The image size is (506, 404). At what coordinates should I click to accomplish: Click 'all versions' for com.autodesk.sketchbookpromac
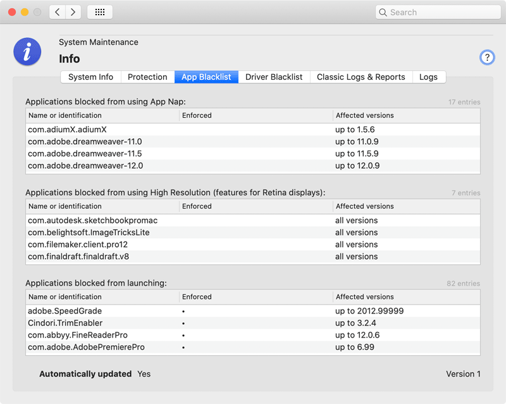356,220
